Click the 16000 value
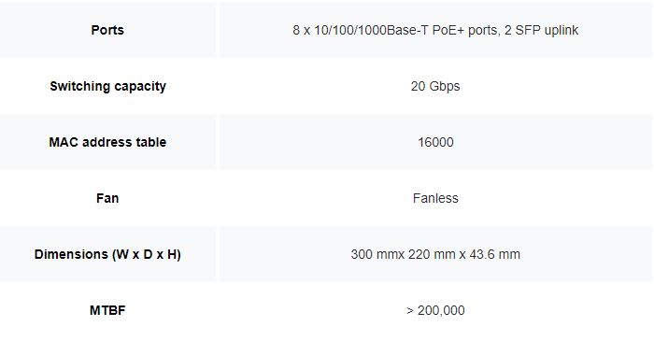Image resolution: width=654 pixels, height=341 pixels. click(435, 142)
